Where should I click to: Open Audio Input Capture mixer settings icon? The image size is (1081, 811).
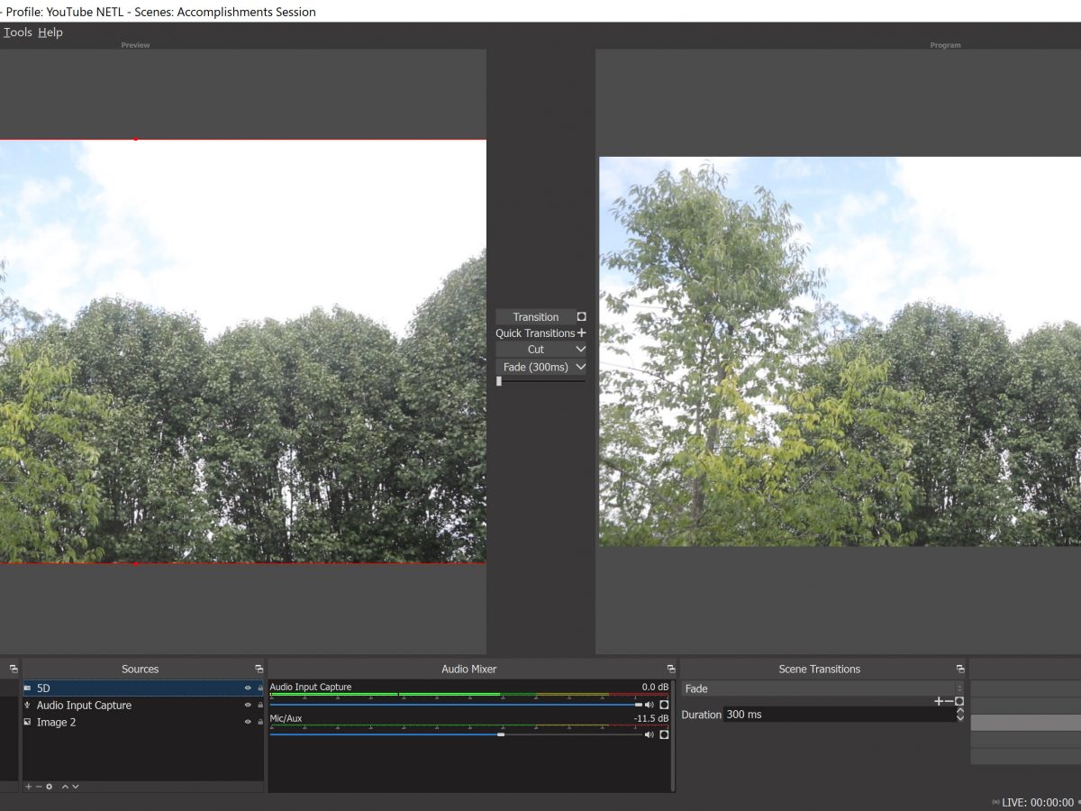click(x=664, y=705)
